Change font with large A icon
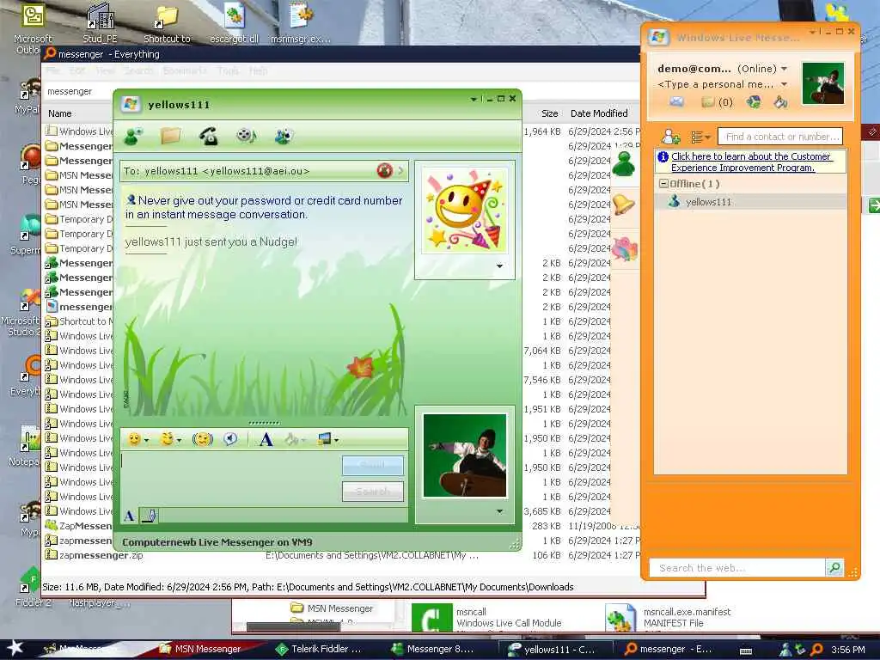 266,439
